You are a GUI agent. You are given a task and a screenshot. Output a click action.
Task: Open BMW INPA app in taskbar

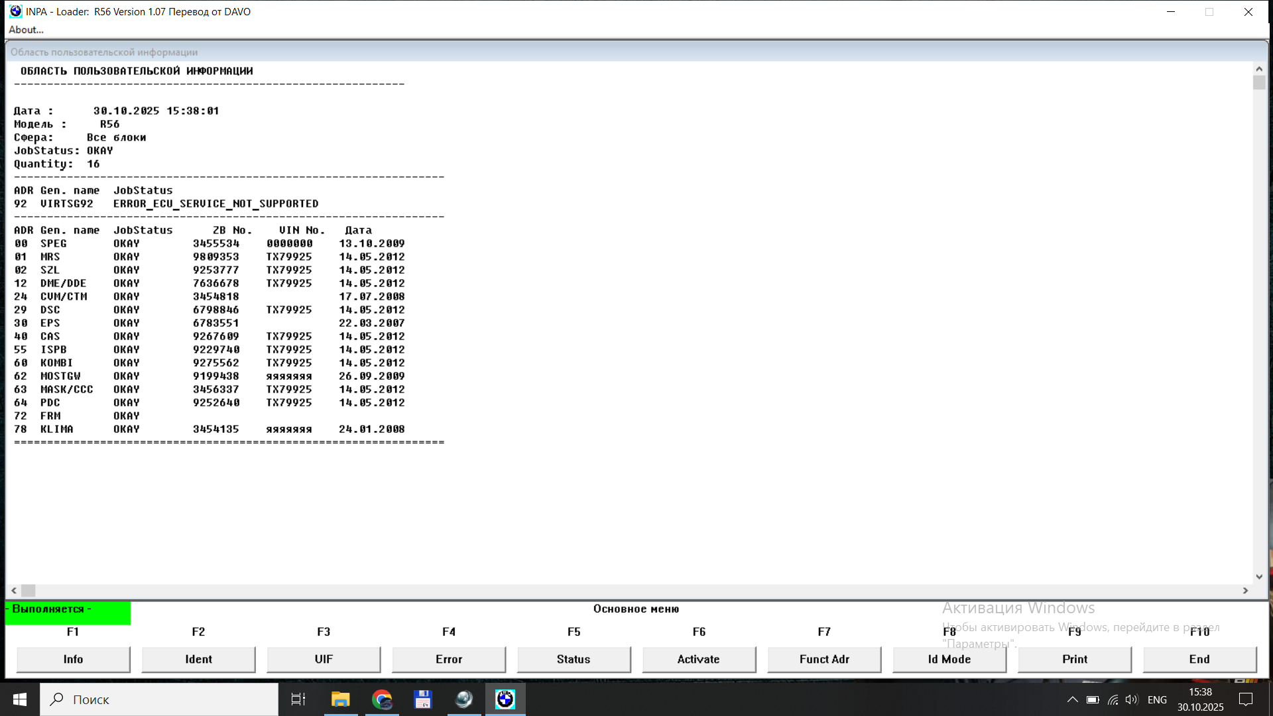click(x=505, y=699)
